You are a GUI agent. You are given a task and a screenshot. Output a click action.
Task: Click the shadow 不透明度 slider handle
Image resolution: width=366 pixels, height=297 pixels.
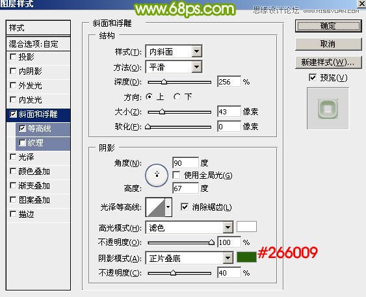(x=173, y=272)
